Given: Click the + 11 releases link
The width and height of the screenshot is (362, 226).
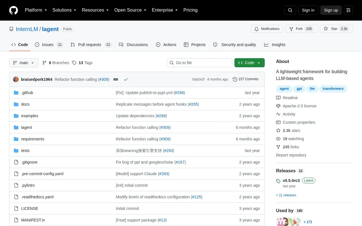Looking at the screenshot, I should click(286, 195).
